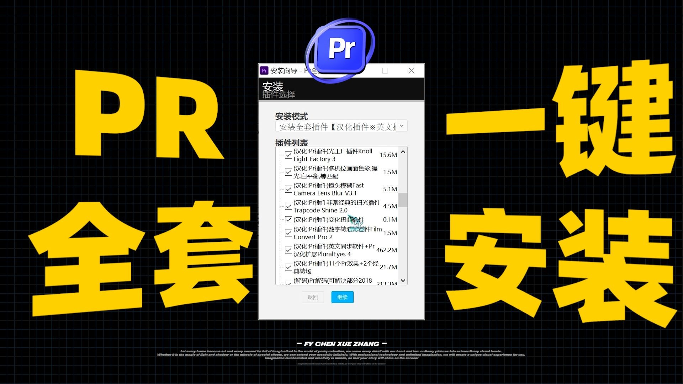Image resolution: width=683 pixels, height=384 pixels.
Task: Select '汉化扩展PluralEyes 4' text row
Action: [322, 254]
